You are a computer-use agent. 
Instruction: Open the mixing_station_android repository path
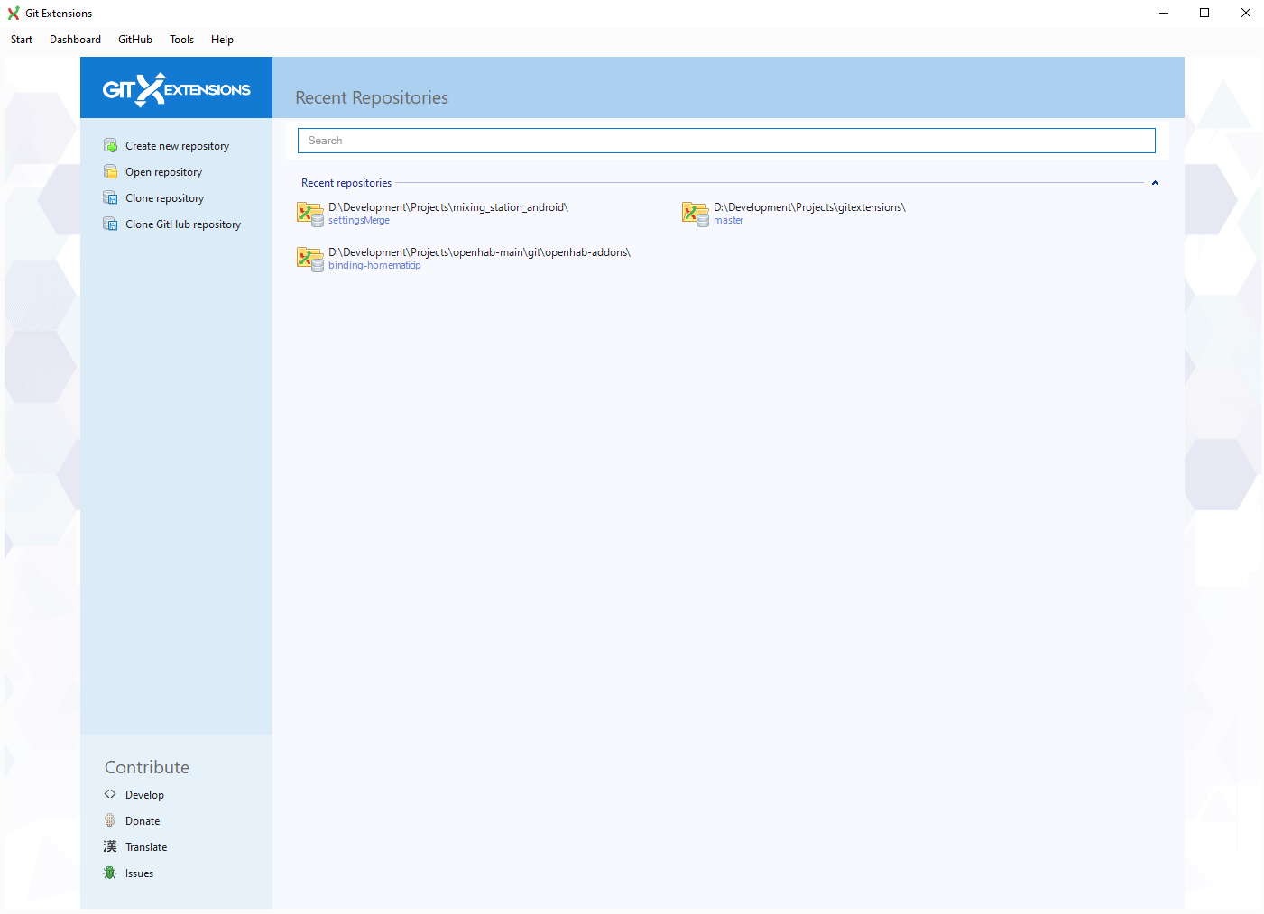click(448, 206)
